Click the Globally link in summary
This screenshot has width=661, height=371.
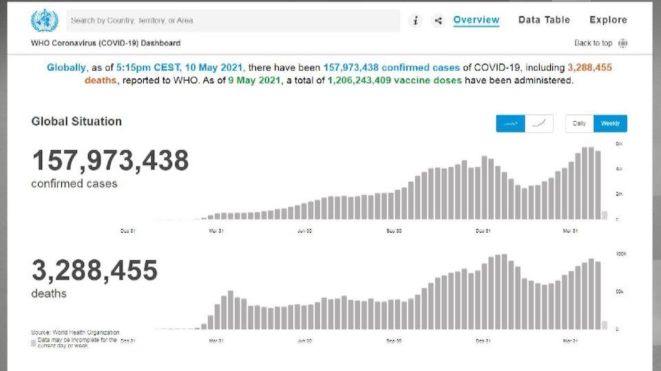click(x=66, y=67)
